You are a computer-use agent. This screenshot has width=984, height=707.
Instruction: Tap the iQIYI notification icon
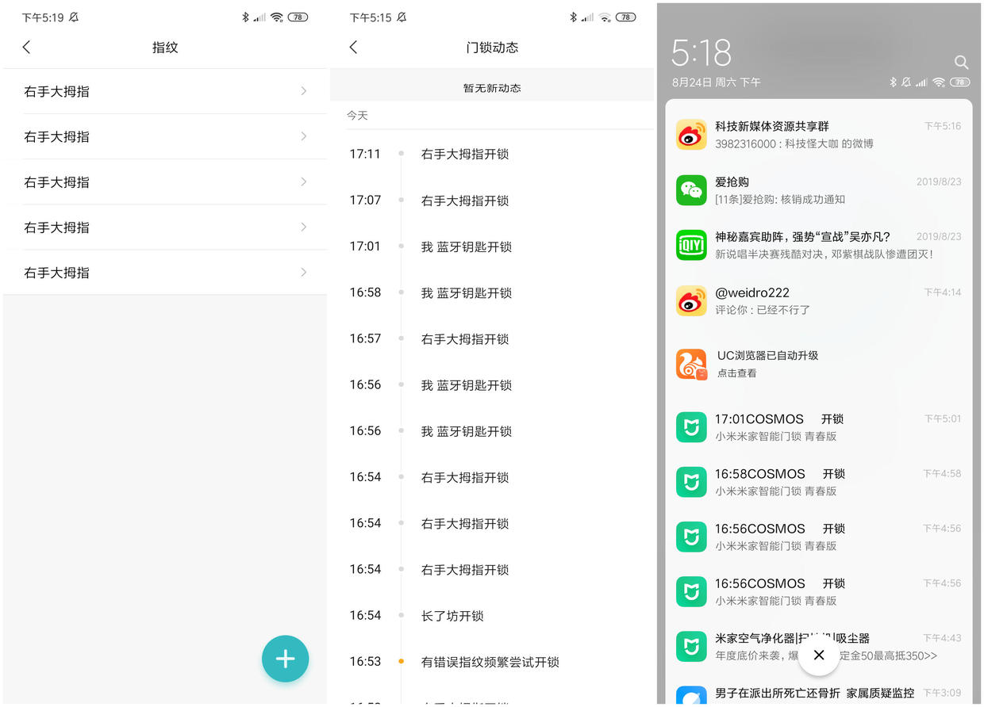click(x=691, y=245)
